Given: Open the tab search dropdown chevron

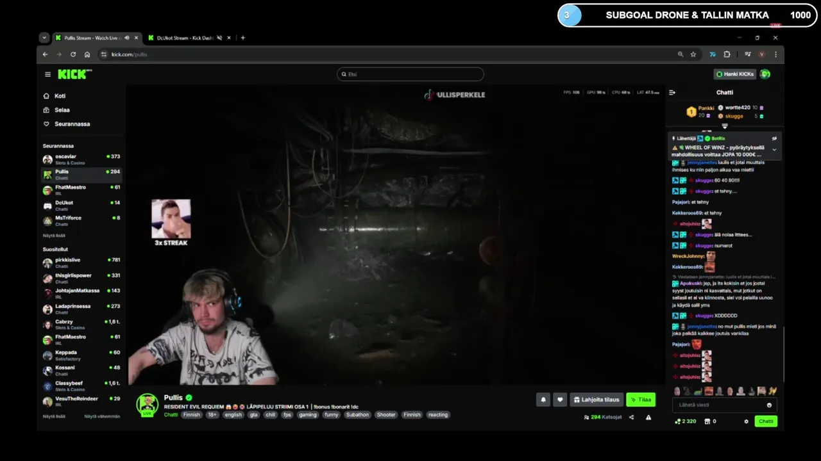Looking at the screenshot, I should pyautogui.click(x=44, y=38).
